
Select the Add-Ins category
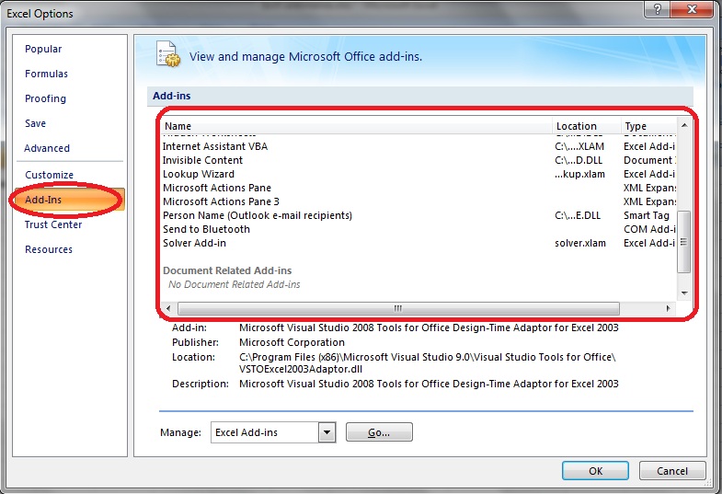tap(70, 200)
